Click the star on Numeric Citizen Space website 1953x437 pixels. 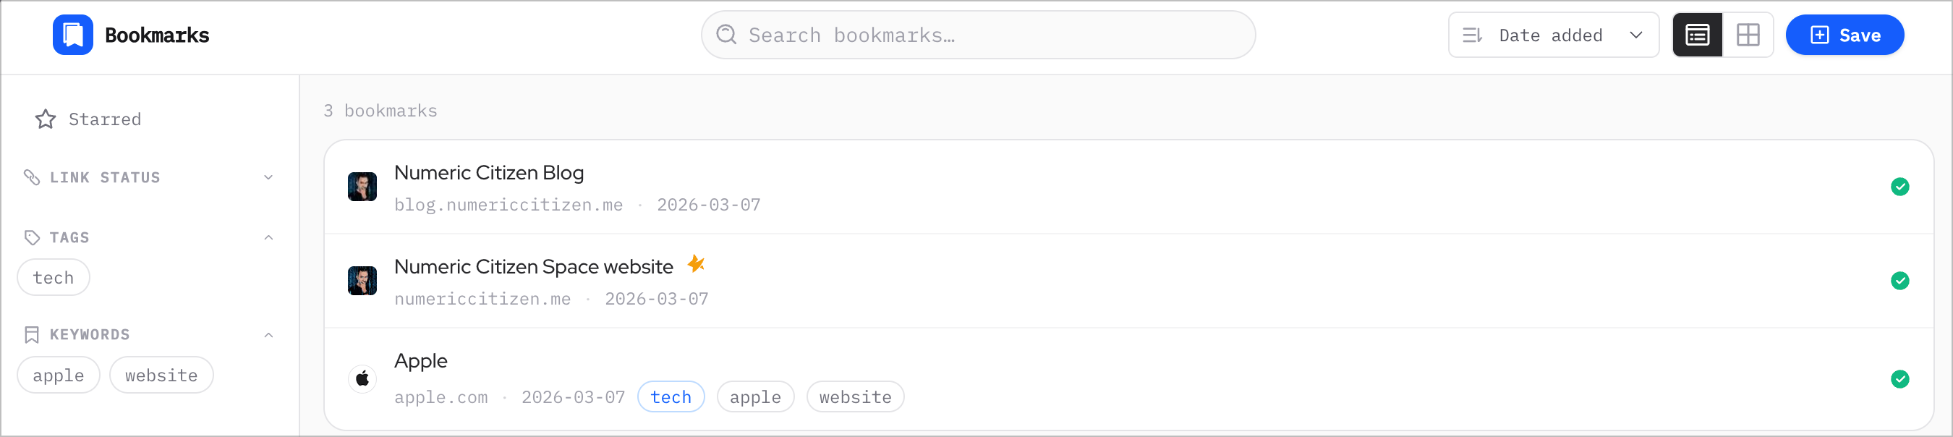[x=695, y=264]
